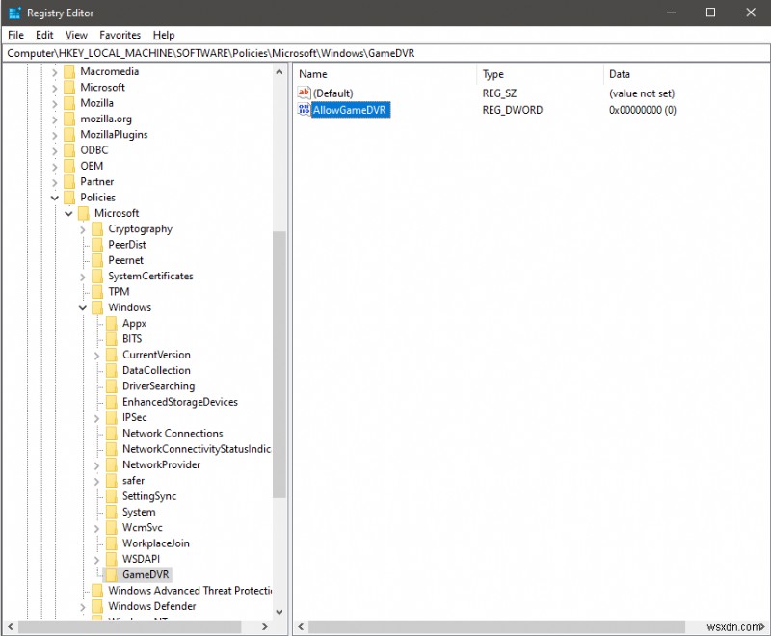Image resolution: width=771 pixels, height=636 pixels.
Task: Expand the Network Connections key
Action: (97, 433)
